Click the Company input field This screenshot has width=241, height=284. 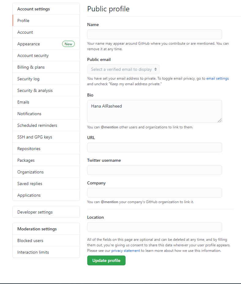pos(154,193)
